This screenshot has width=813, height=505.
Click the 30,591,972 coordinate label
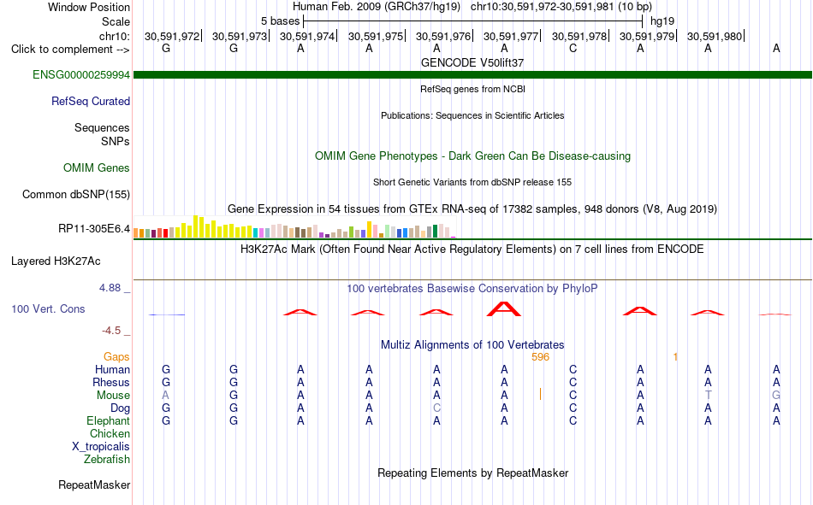coord(172,36)
